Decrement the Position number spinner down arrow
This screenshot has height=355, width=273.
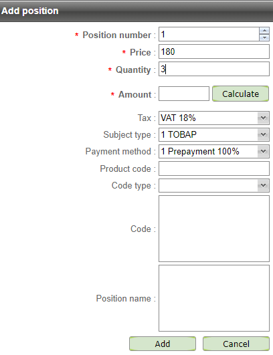(x=264, y=37)
